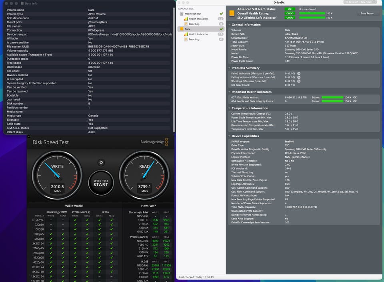Select Macintosh HD drive icon in sidebar

pyautogui.click(x=182, y=14)
